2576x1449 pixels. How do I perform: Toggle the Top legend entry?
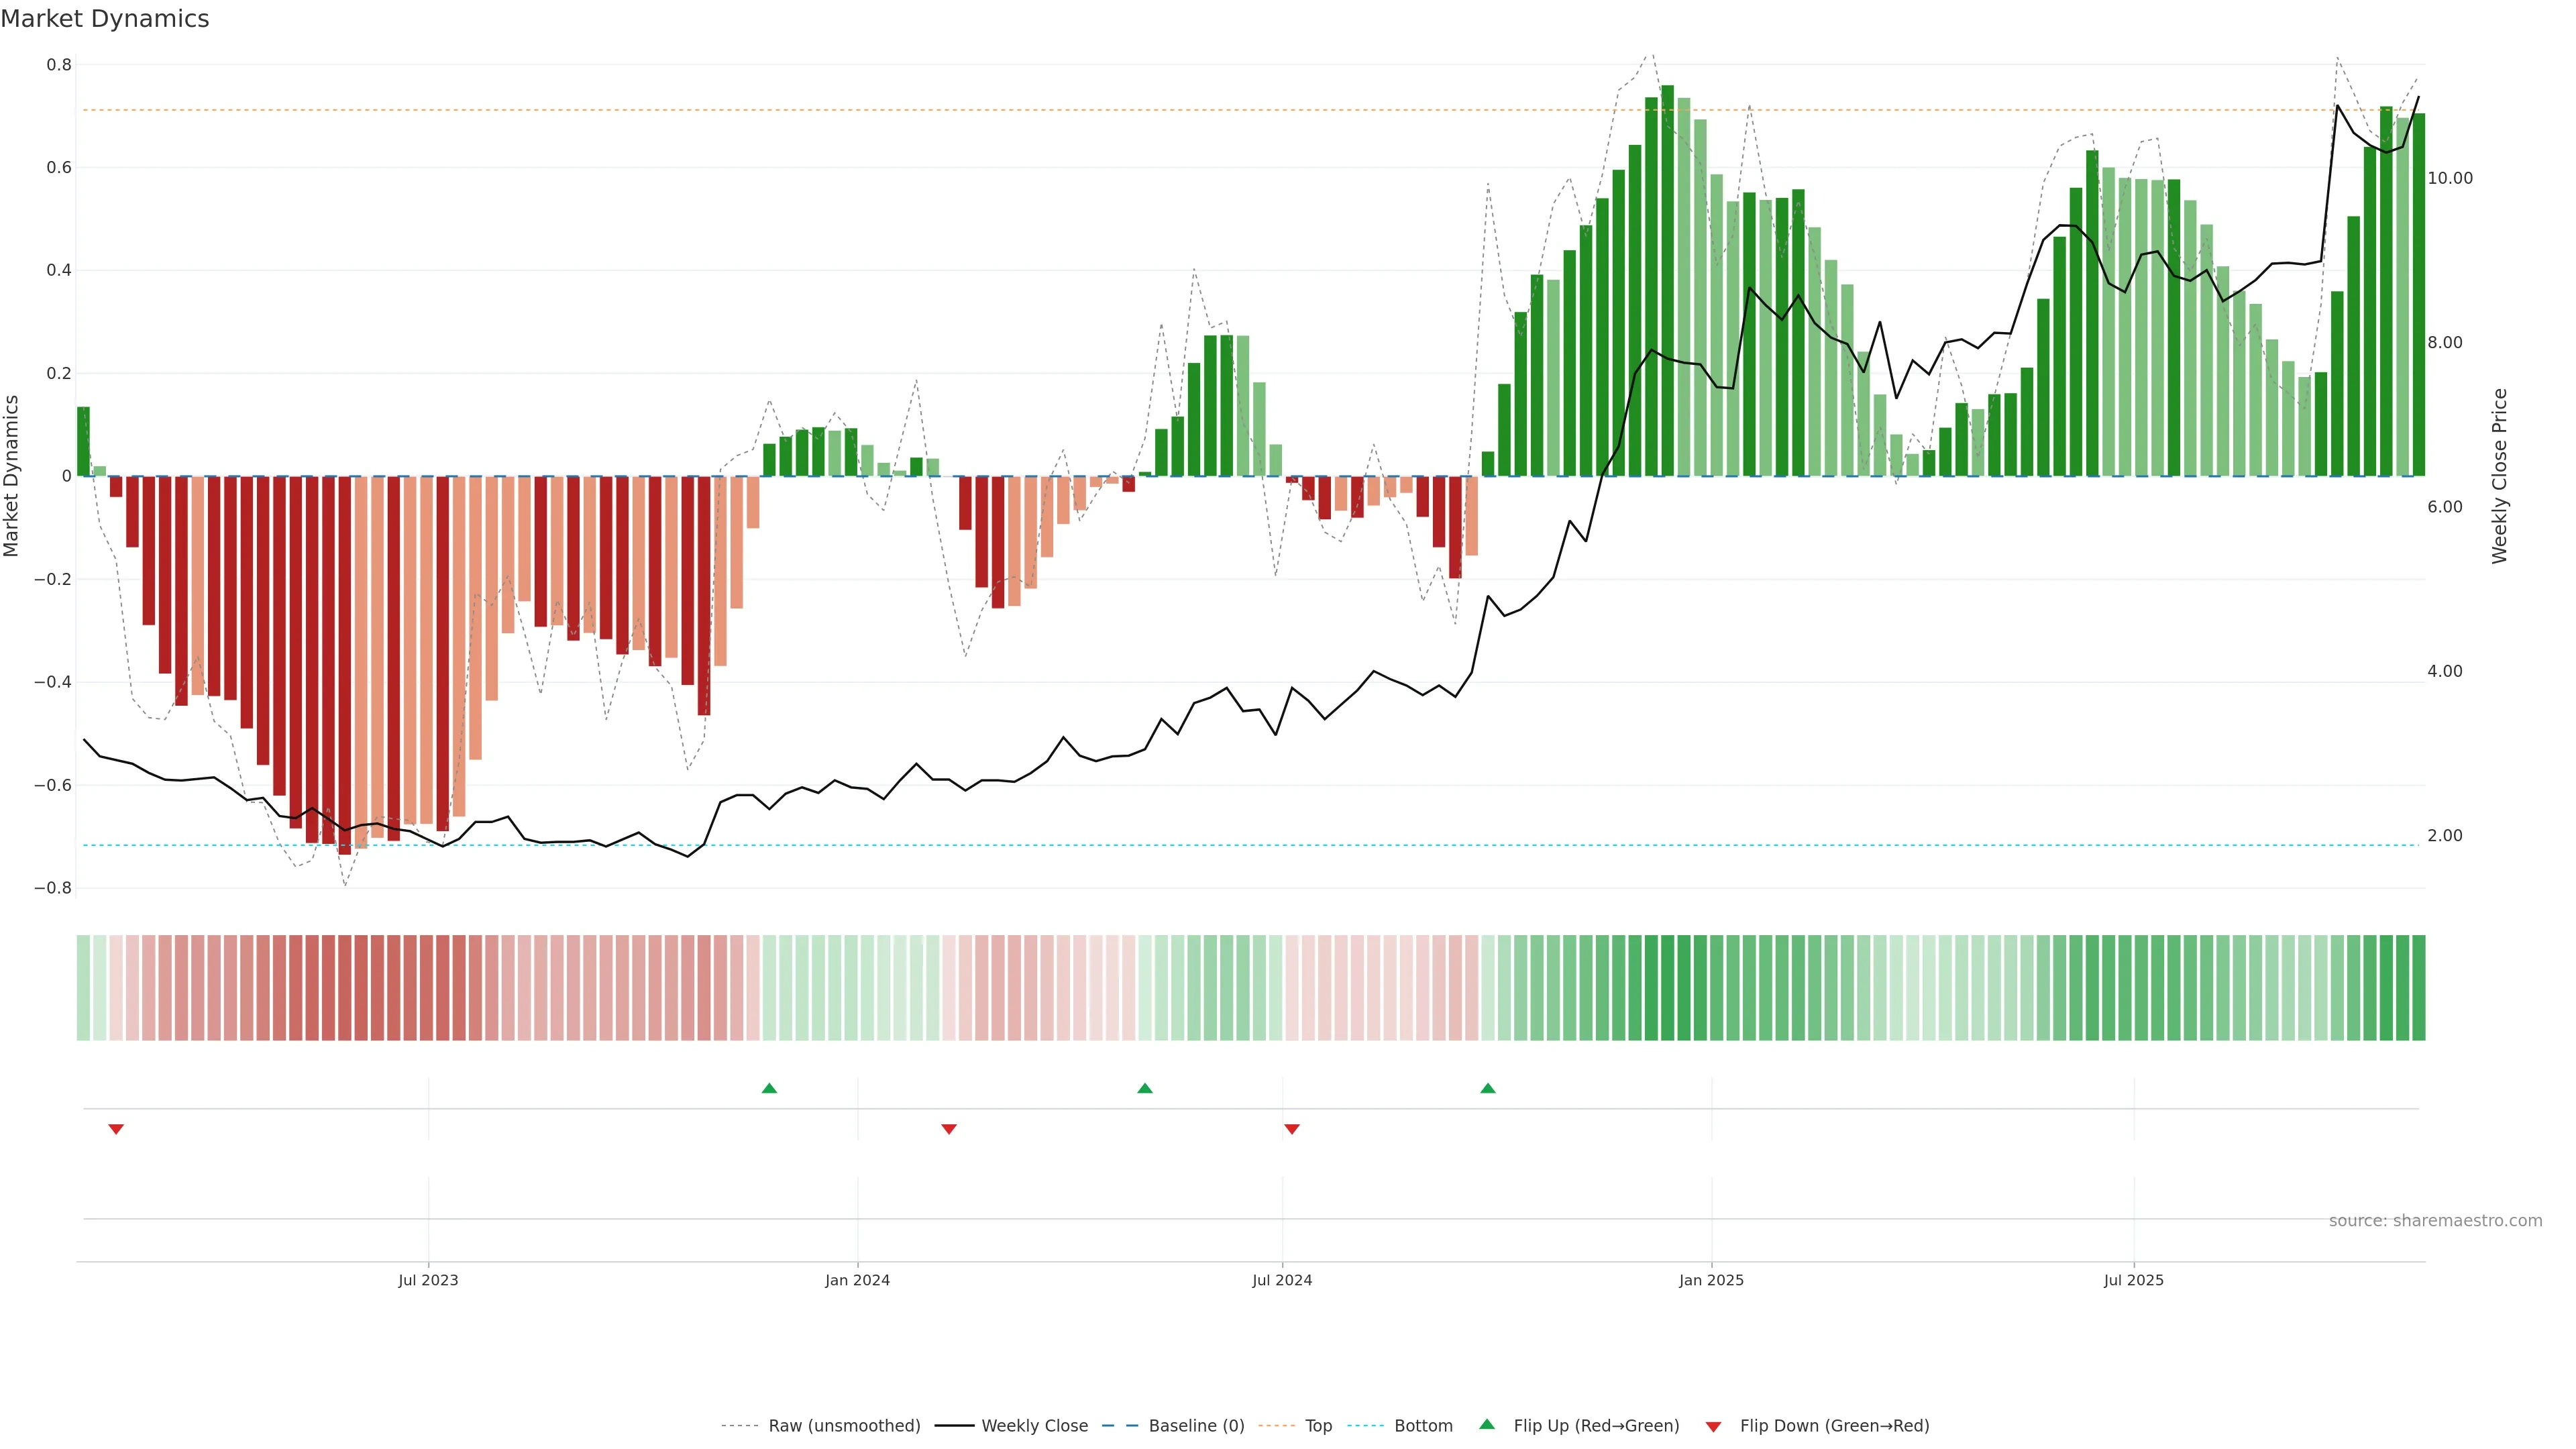pos(1318,1426)
